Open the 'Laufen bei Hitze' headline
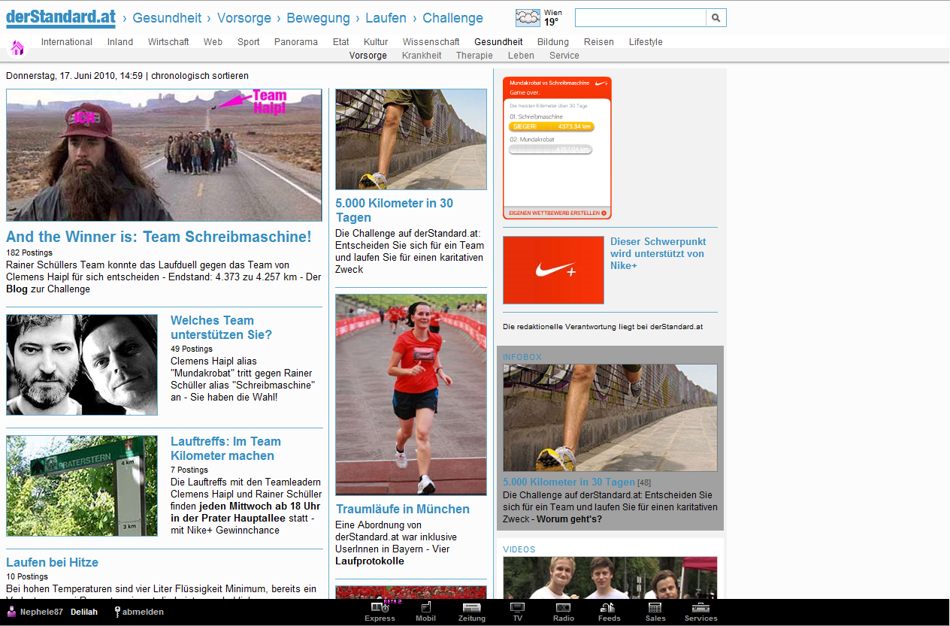950x626 pixels. pos(52,562)
